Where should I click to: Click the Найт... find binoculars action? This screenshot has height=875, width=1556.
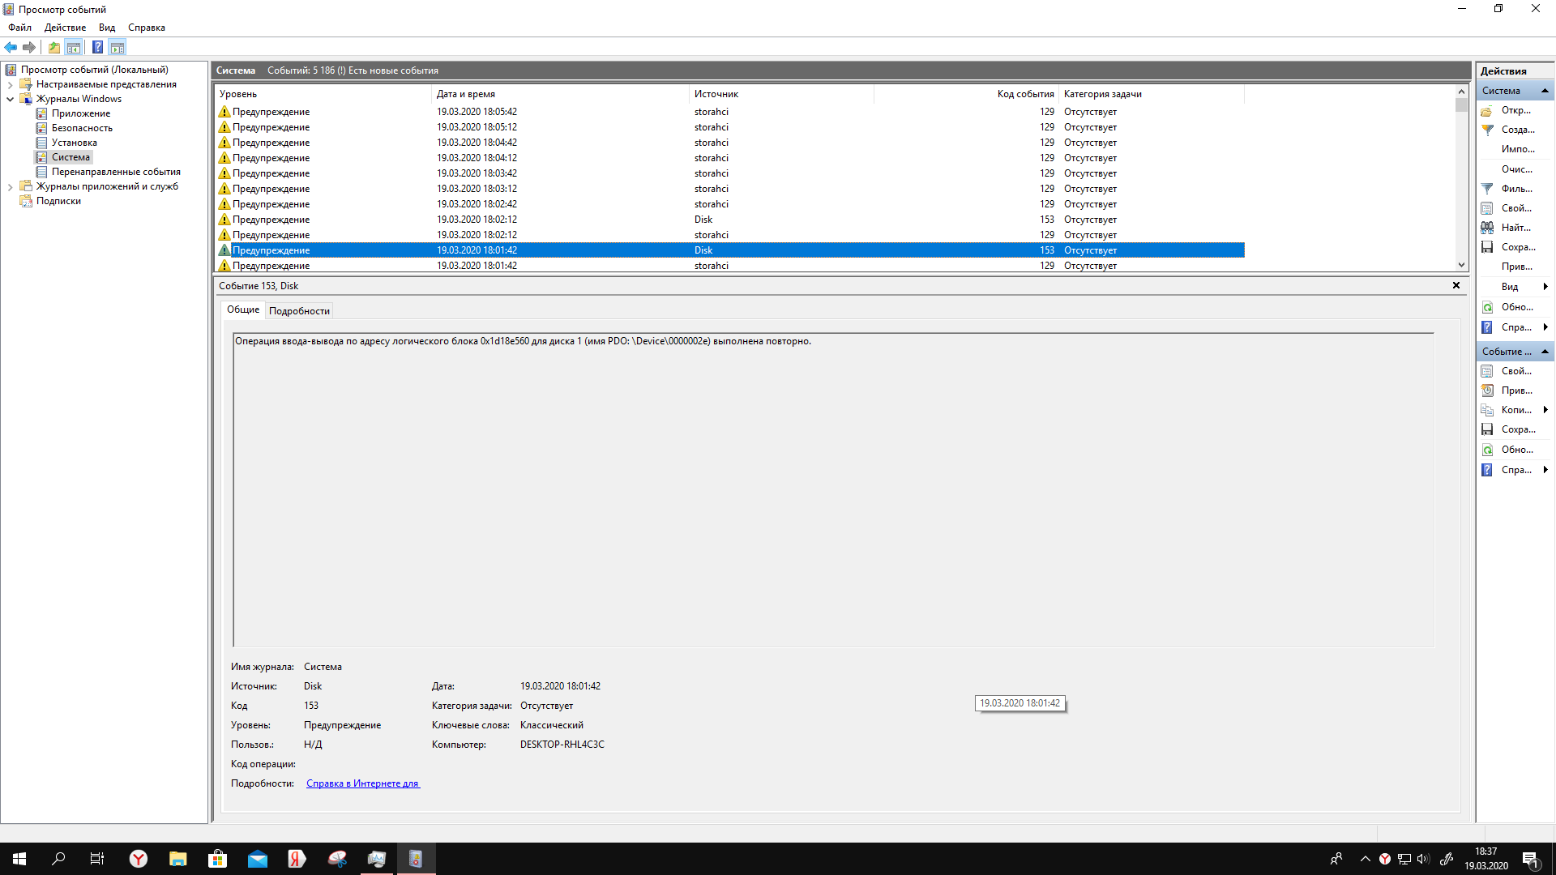(x=1515, y=228)
